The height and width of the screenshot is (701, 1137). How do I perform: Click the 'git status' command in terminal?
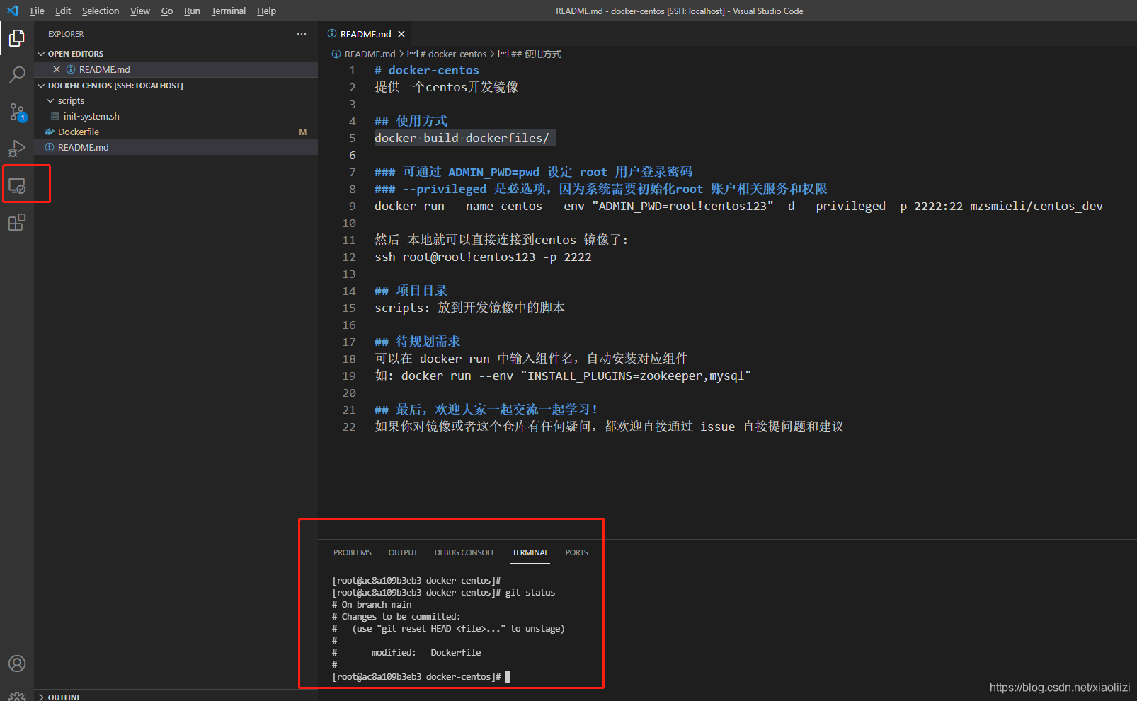tap(530, 593)
